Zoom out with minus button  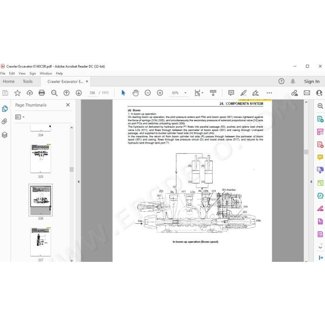(x=148, y=93)
